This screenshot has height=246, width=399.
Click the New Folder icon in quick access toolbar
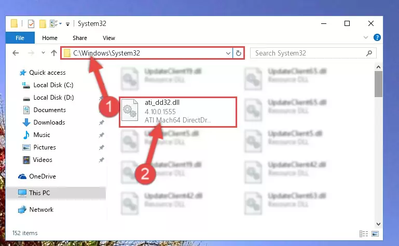coord(43,24)
